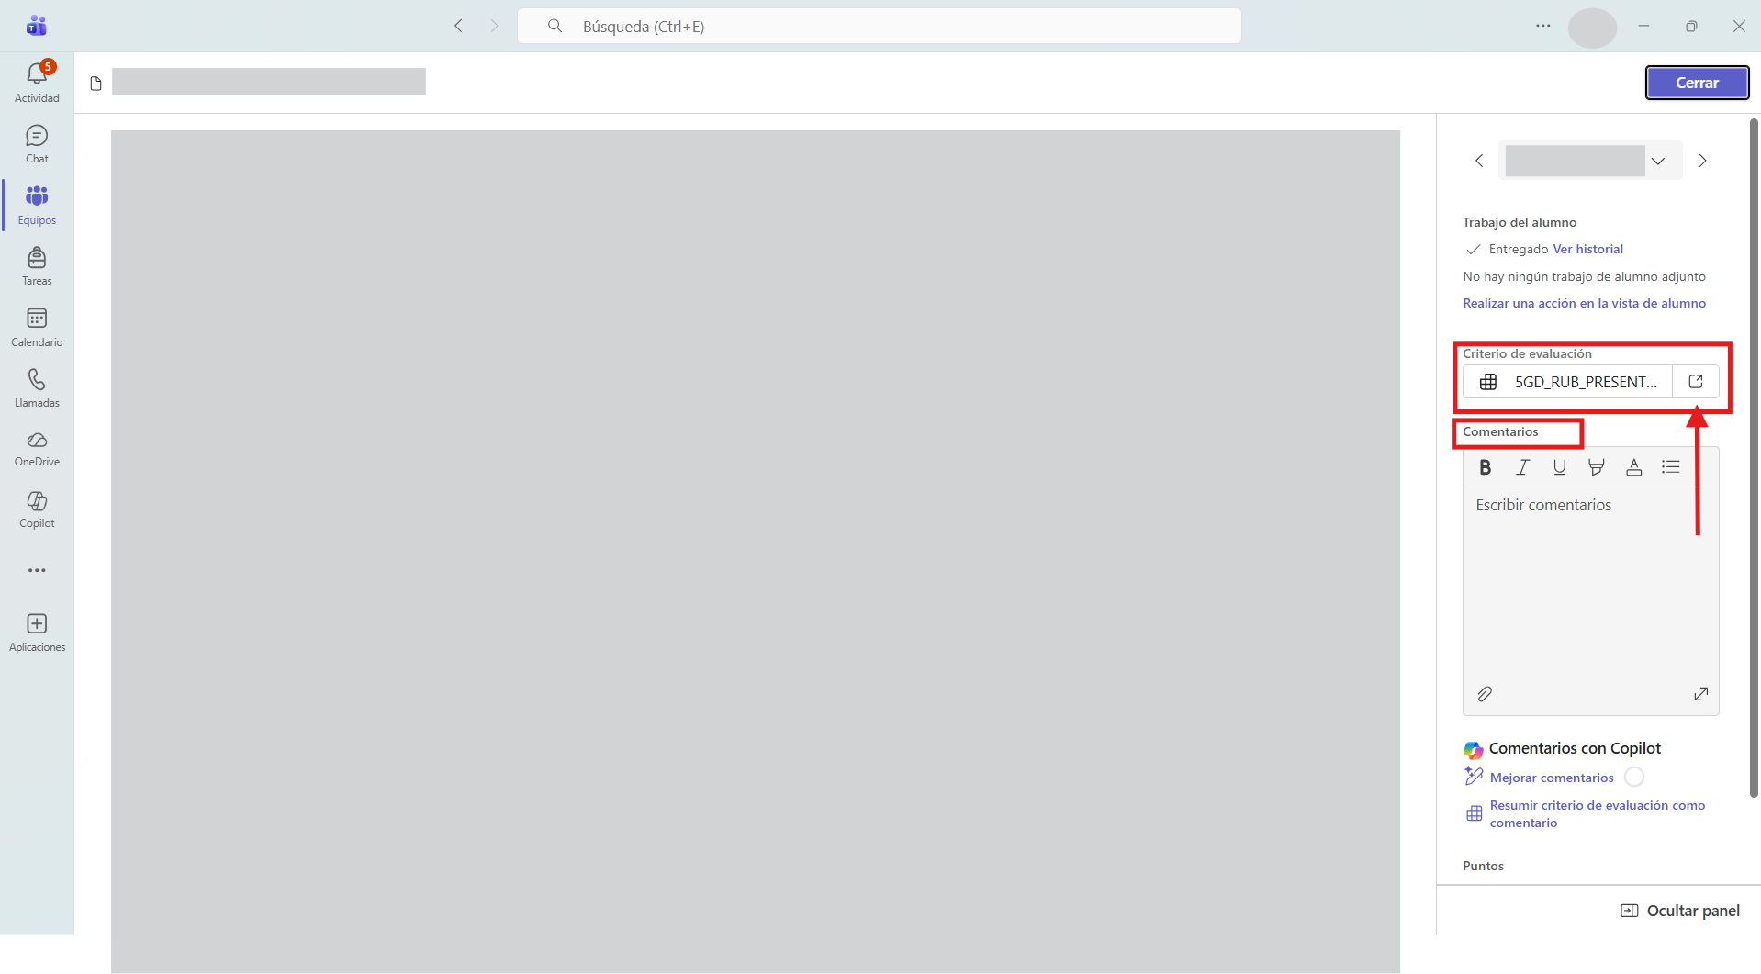This screenshot has width=1761, height=974.
Task: Click Ver historial link
Action: pyautogui.click(x=1587, y=249)
